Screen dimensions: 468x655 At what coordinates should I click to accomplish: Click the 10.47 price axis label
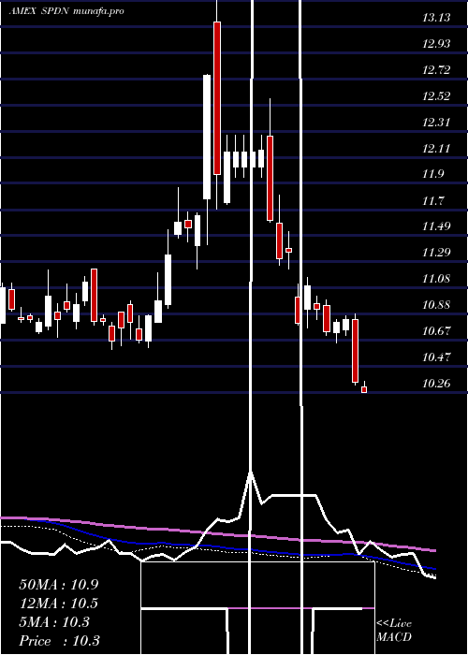(436, 357)
